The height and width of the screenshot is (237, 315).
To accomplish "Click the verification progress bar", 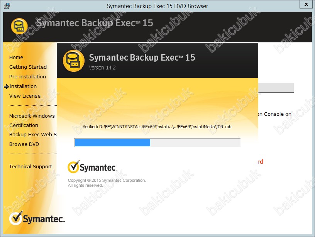I will tap(157, 142).
